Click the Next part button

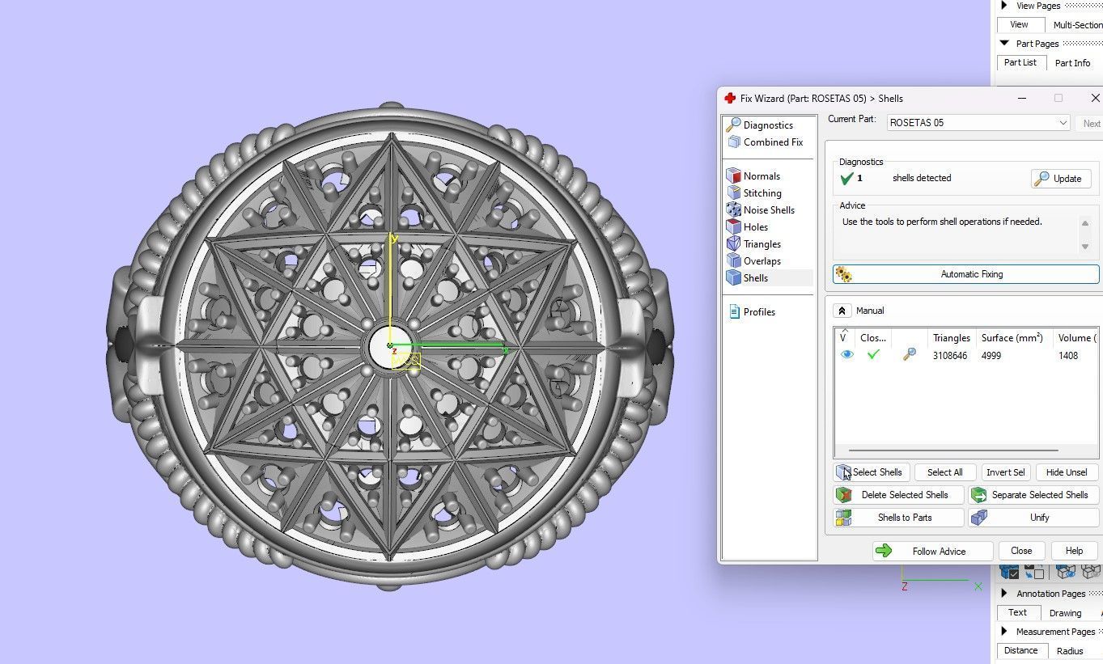pyautogui.click(x=1091, y=124)
